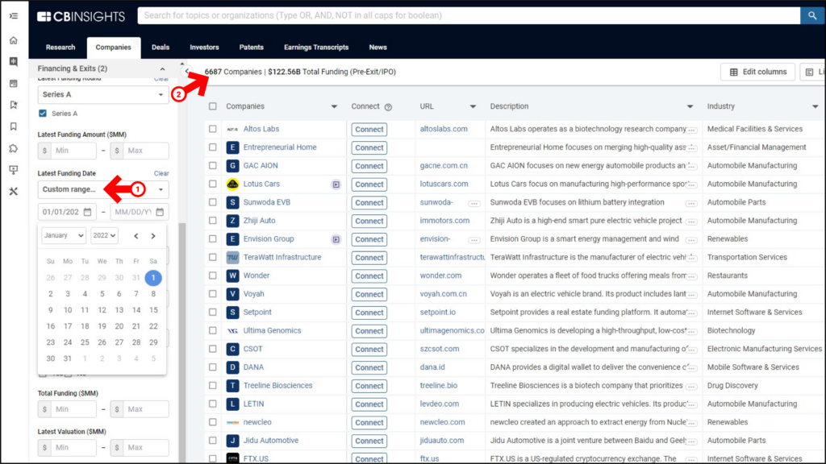Open end date calendar icon
This screenshot has height=464, width=826.
click(x=160, y=212)
